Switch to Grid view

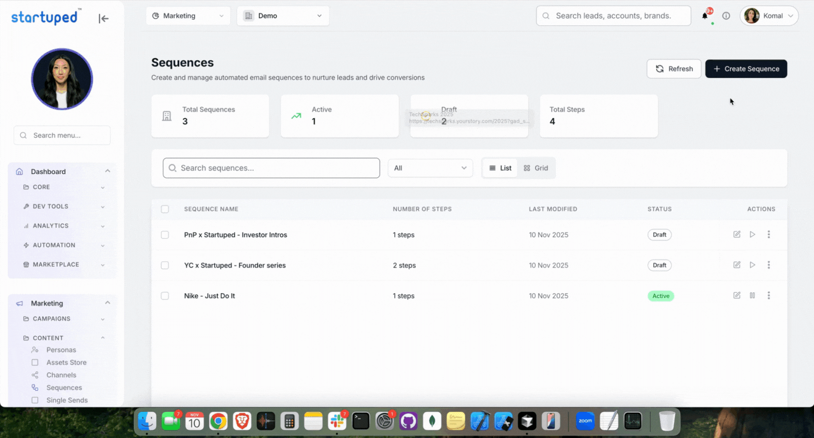(x=536, y=168)
